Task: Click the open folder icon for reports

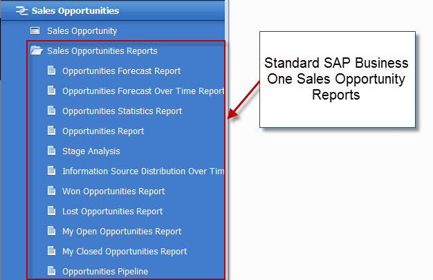Action: pos(36,51)
